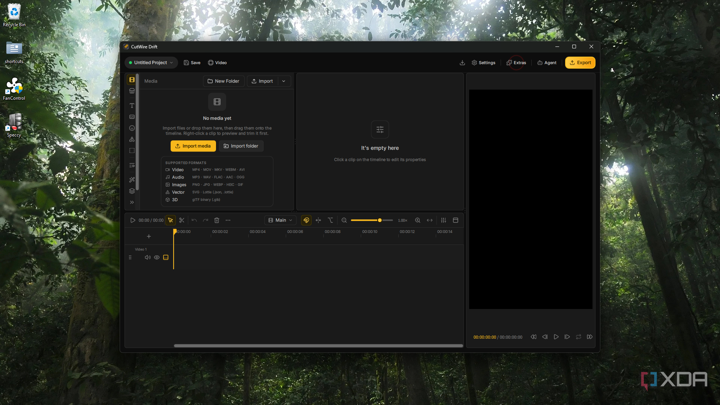Open the Recycle Bin desktop icon
720x405 pixels.
pos(14,15)
